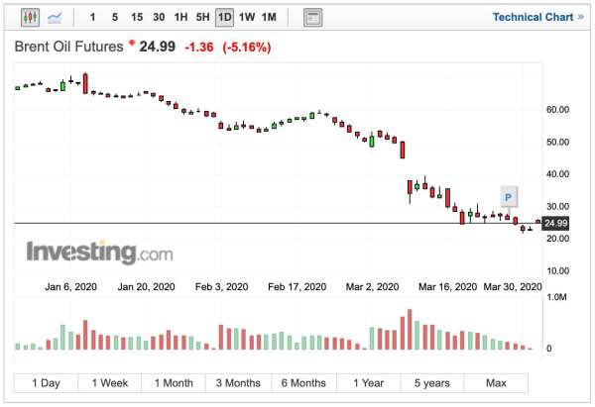
Task: Click the 10.00 price axis label
Action: (x=557, y=271)
